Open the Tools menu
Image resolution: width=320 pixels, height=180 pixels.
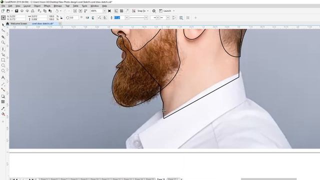84,6
